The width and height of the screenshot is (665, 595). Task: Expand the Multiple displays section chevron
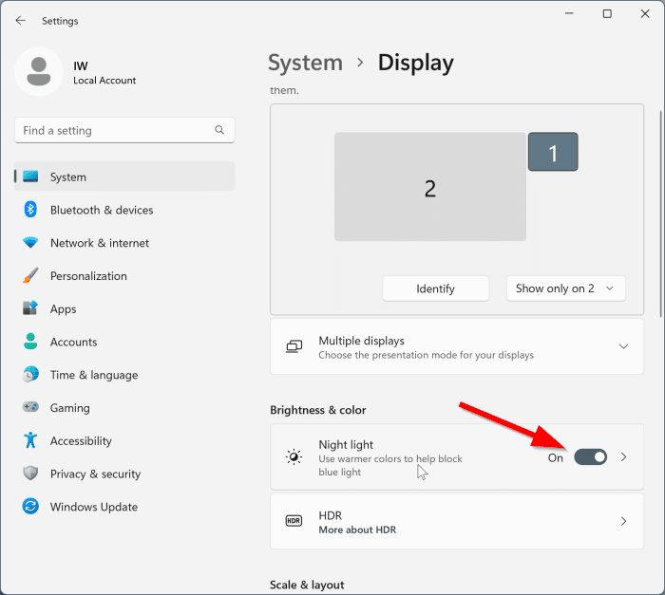pos(623,346)
